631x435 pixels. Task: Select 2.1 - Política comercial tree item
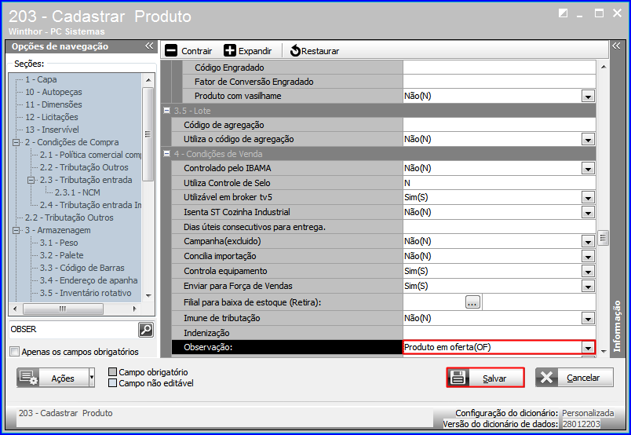90,155
